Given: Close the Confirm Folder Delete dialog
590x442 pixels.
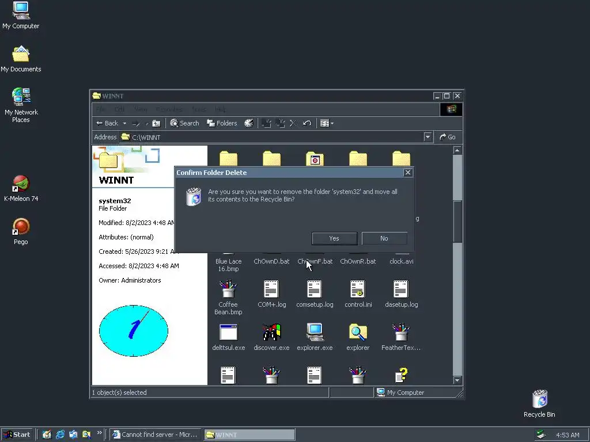Looking at the screenshot, I should [x=407, y=173].
